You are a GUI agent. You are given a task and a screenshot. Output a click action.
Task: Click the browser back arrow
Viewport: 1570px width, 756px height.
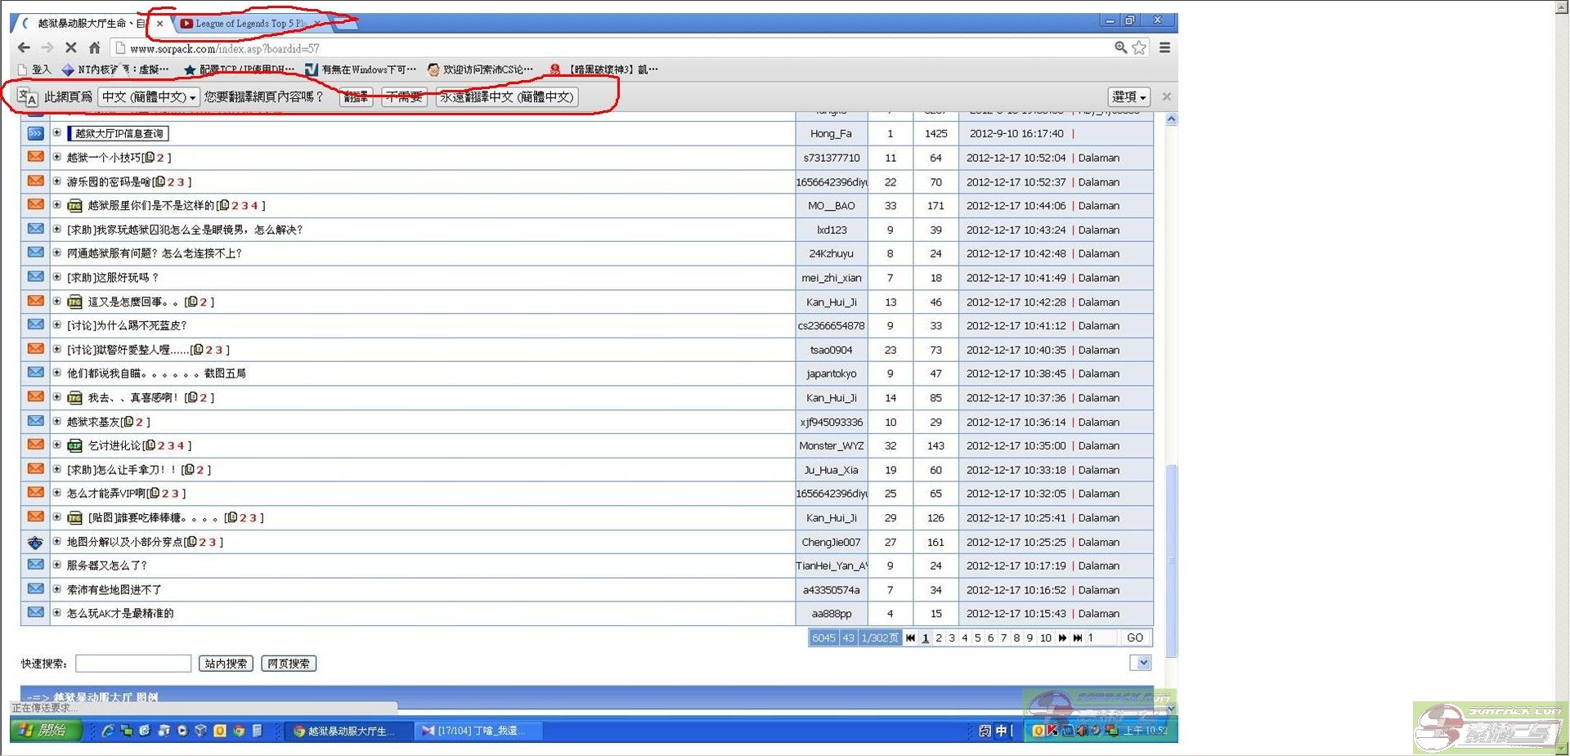[24, 48]
